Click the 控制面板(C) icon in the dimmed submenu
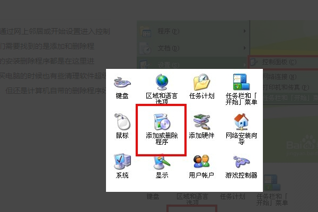318x212 pixels. tap(254, 62)
